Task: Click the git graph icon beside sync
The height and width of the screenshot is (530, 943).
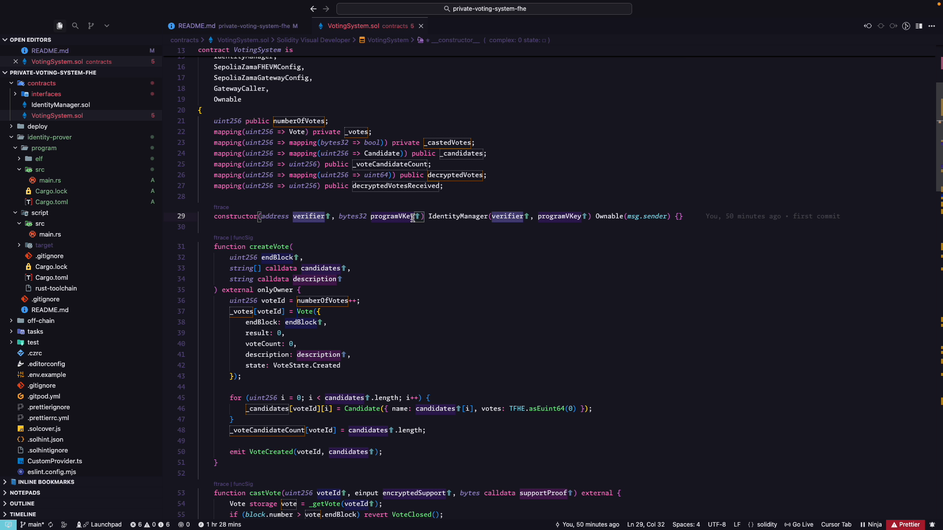Action: click(64, 525)
